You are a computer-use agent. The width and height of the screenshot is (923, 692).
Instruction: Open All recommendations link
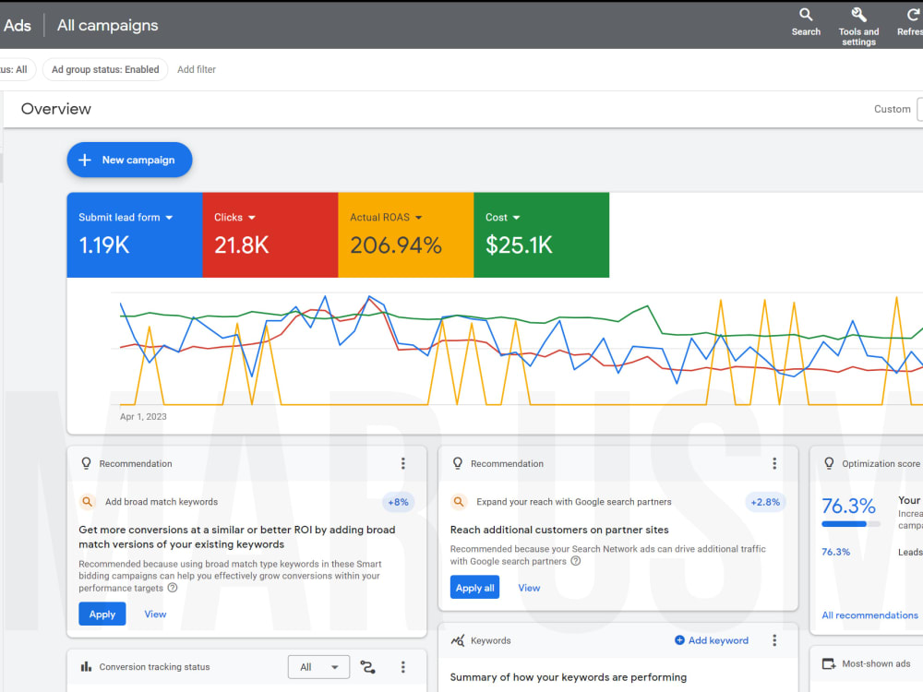coord(869,614)
